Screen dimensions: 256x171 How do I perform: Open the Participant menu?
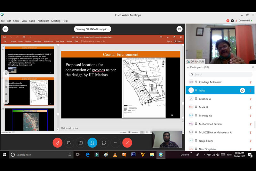click(x=43, y=21)
